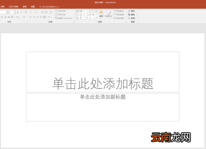206x149 pixels.
Task: Apply numbered list formatting
Action: tap(36, 12)
